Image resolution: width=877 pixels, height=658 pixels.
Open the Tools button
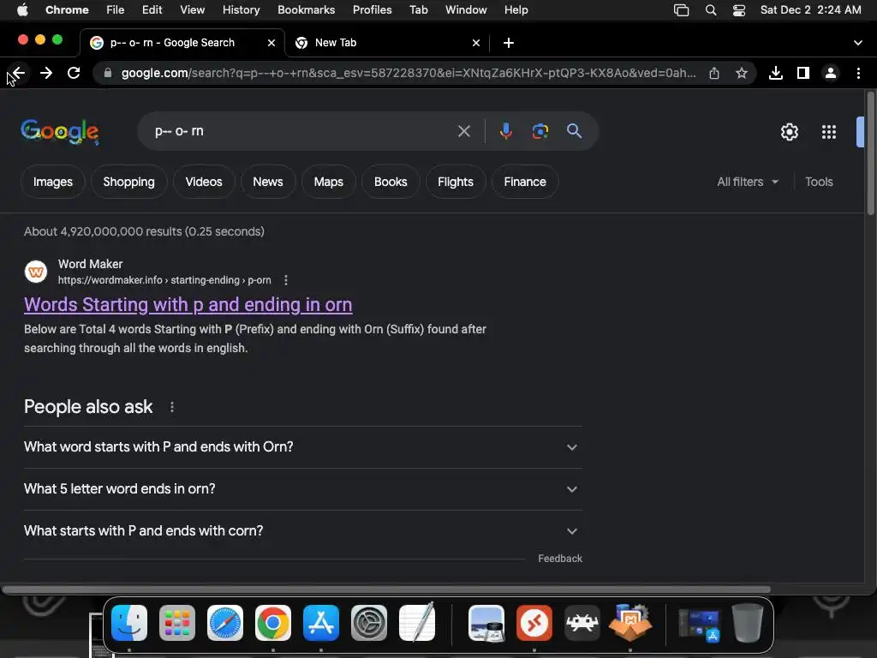[x=819, y=182]
